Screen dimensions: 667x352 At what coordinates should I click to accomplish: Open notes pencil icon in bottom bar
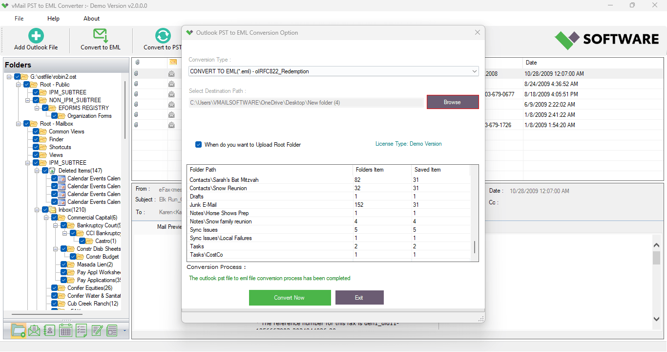(x=97, y=330)
